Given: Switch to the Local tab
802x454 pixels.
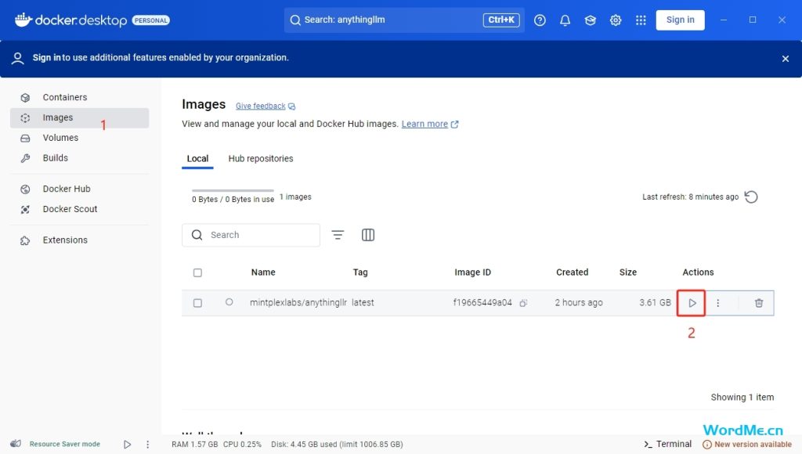Looking at the screenshot, I should (x=197, y=158).
